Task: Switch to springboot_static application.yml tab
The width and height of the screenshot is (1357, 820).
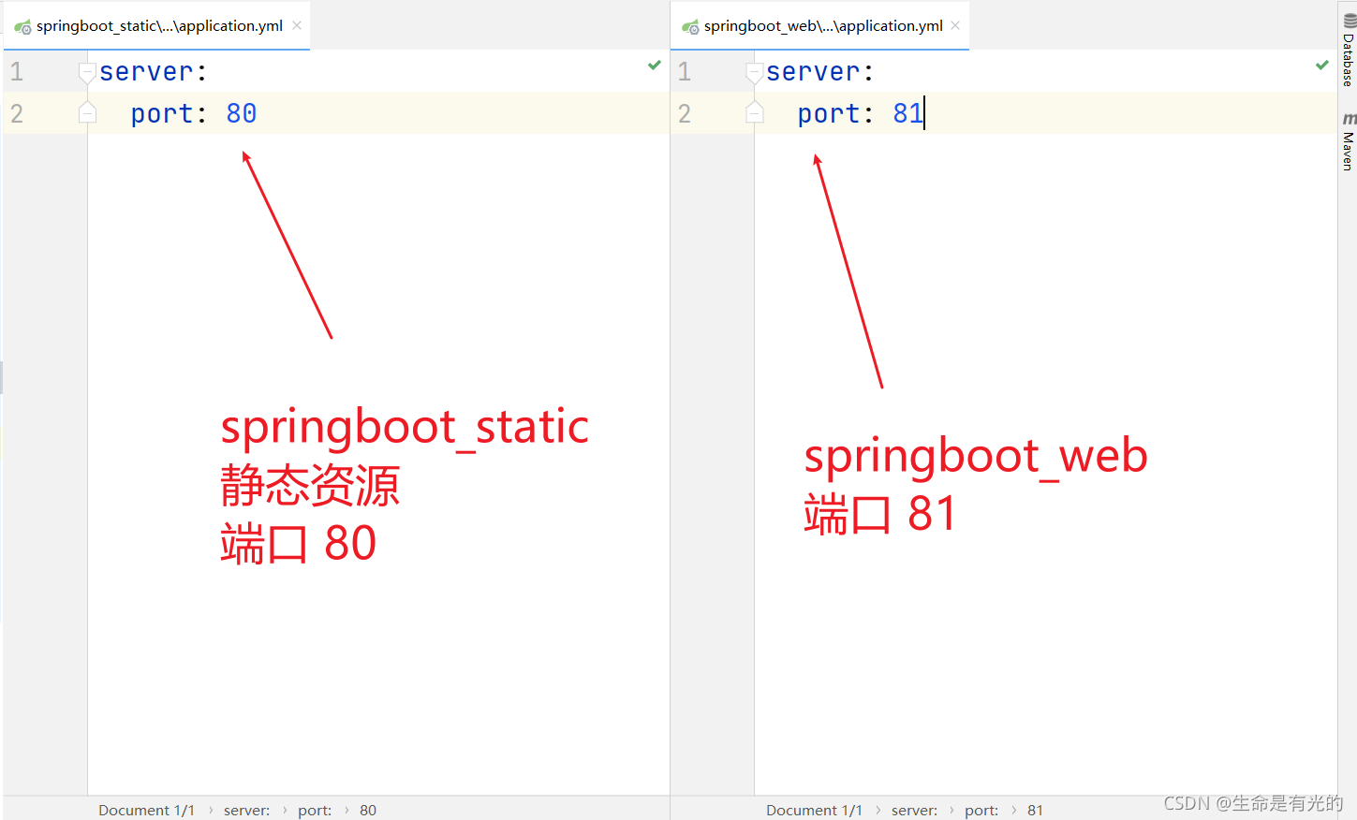Action: coord(159,26)
